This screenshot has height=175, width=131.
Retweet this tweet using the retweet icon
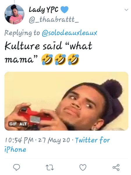[x=50, y=167]
